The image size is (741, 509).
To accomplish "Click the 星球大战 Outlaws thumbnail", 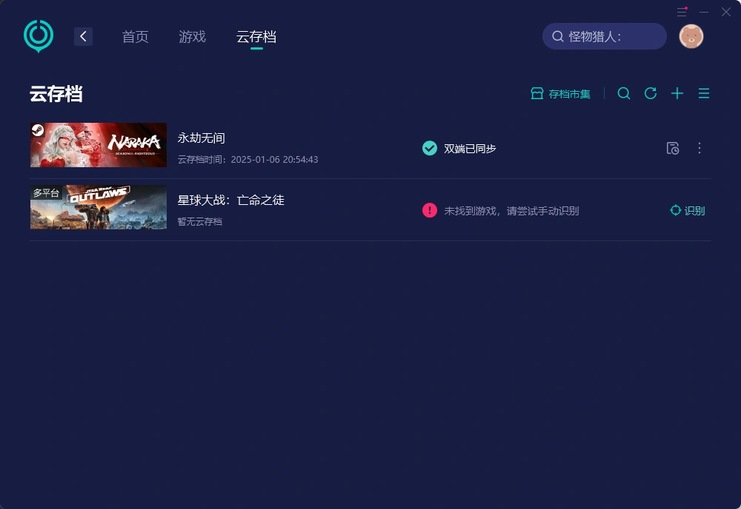I will point(99,207).
